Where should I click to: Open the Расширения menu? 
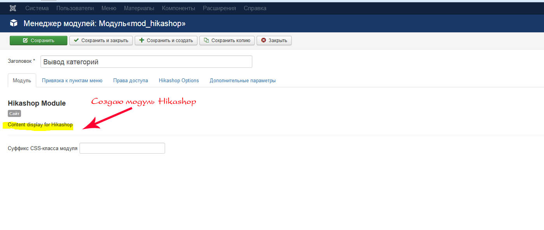(219, 8)
